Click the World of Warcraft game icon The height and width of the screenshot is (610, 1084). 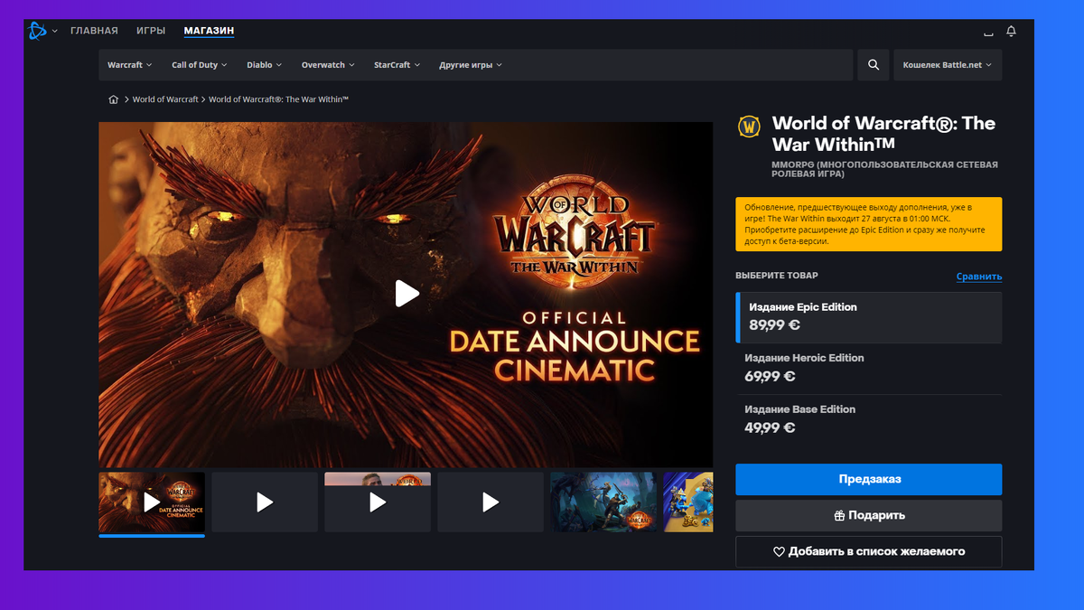tap(749, 127)
